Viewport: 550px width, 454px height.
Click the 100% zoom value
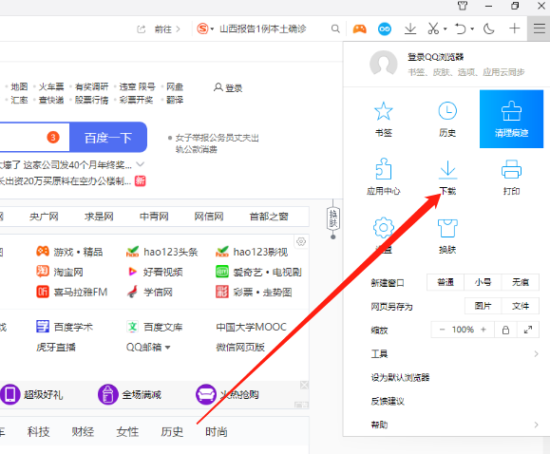(463, 330)
